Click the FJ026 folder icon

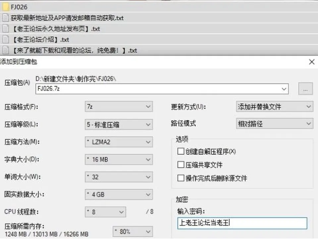[x=6, y=7]
